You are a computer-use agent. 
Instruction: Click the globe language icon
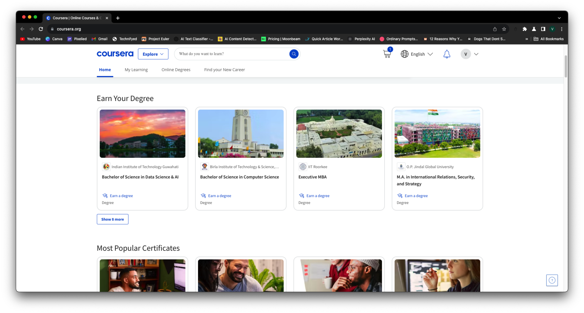(x=404, y=54)
